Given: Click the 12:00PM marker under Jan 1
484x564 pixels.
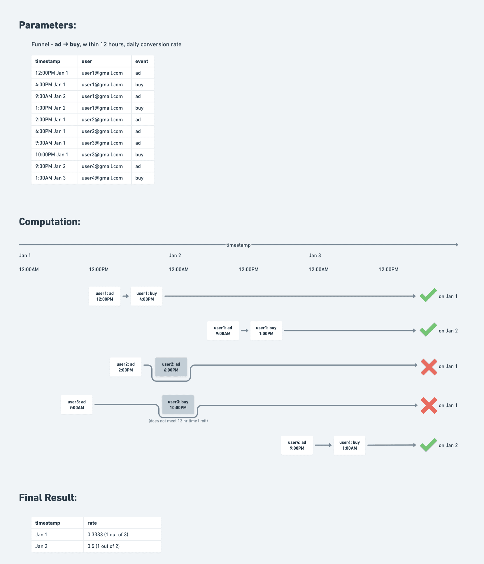Looking at the screenshot, I should coord(99,269).
